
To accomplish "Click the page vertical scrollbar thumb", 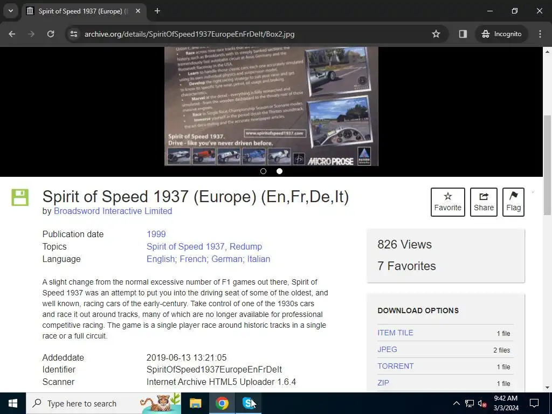I will [x=548, y=165].
